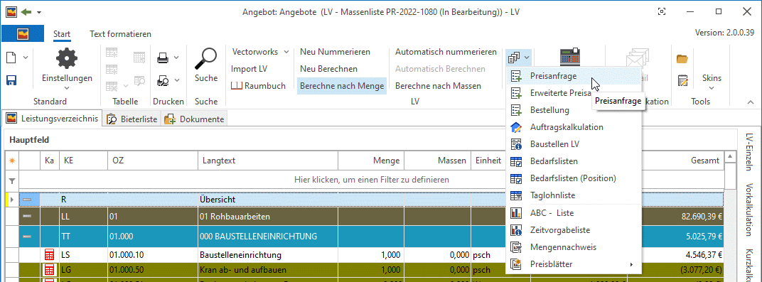Image resolution: width=762 pixels, height=282 pixels.
Task: Collapse the 01 Rohbauarbeiten row
Action: tap(27, 217)
